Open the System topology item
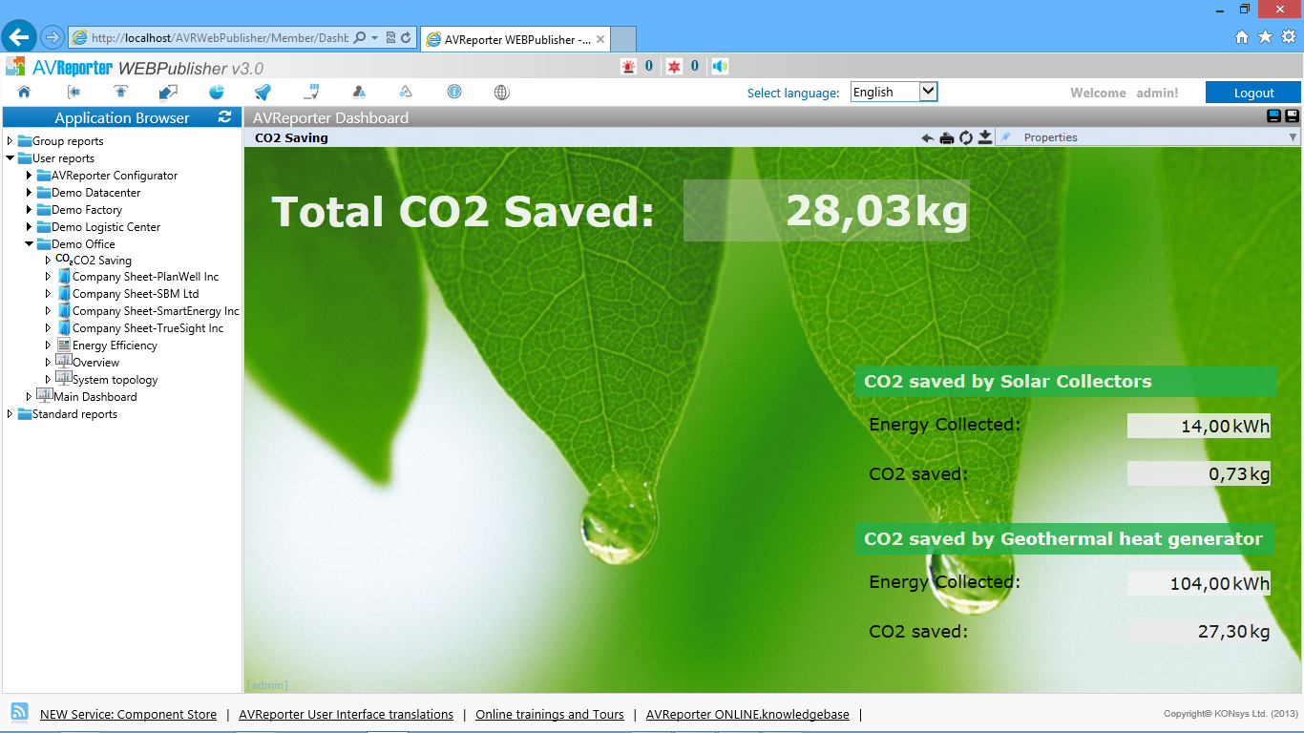This screenshot has height=733, width=1304. (x=115, y=380)
